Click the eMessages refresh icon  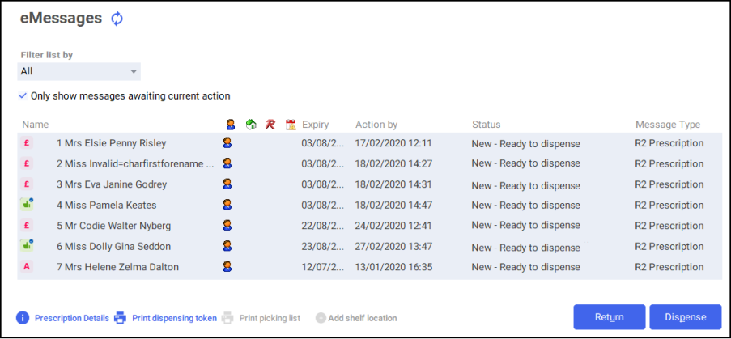coord(117,19)
